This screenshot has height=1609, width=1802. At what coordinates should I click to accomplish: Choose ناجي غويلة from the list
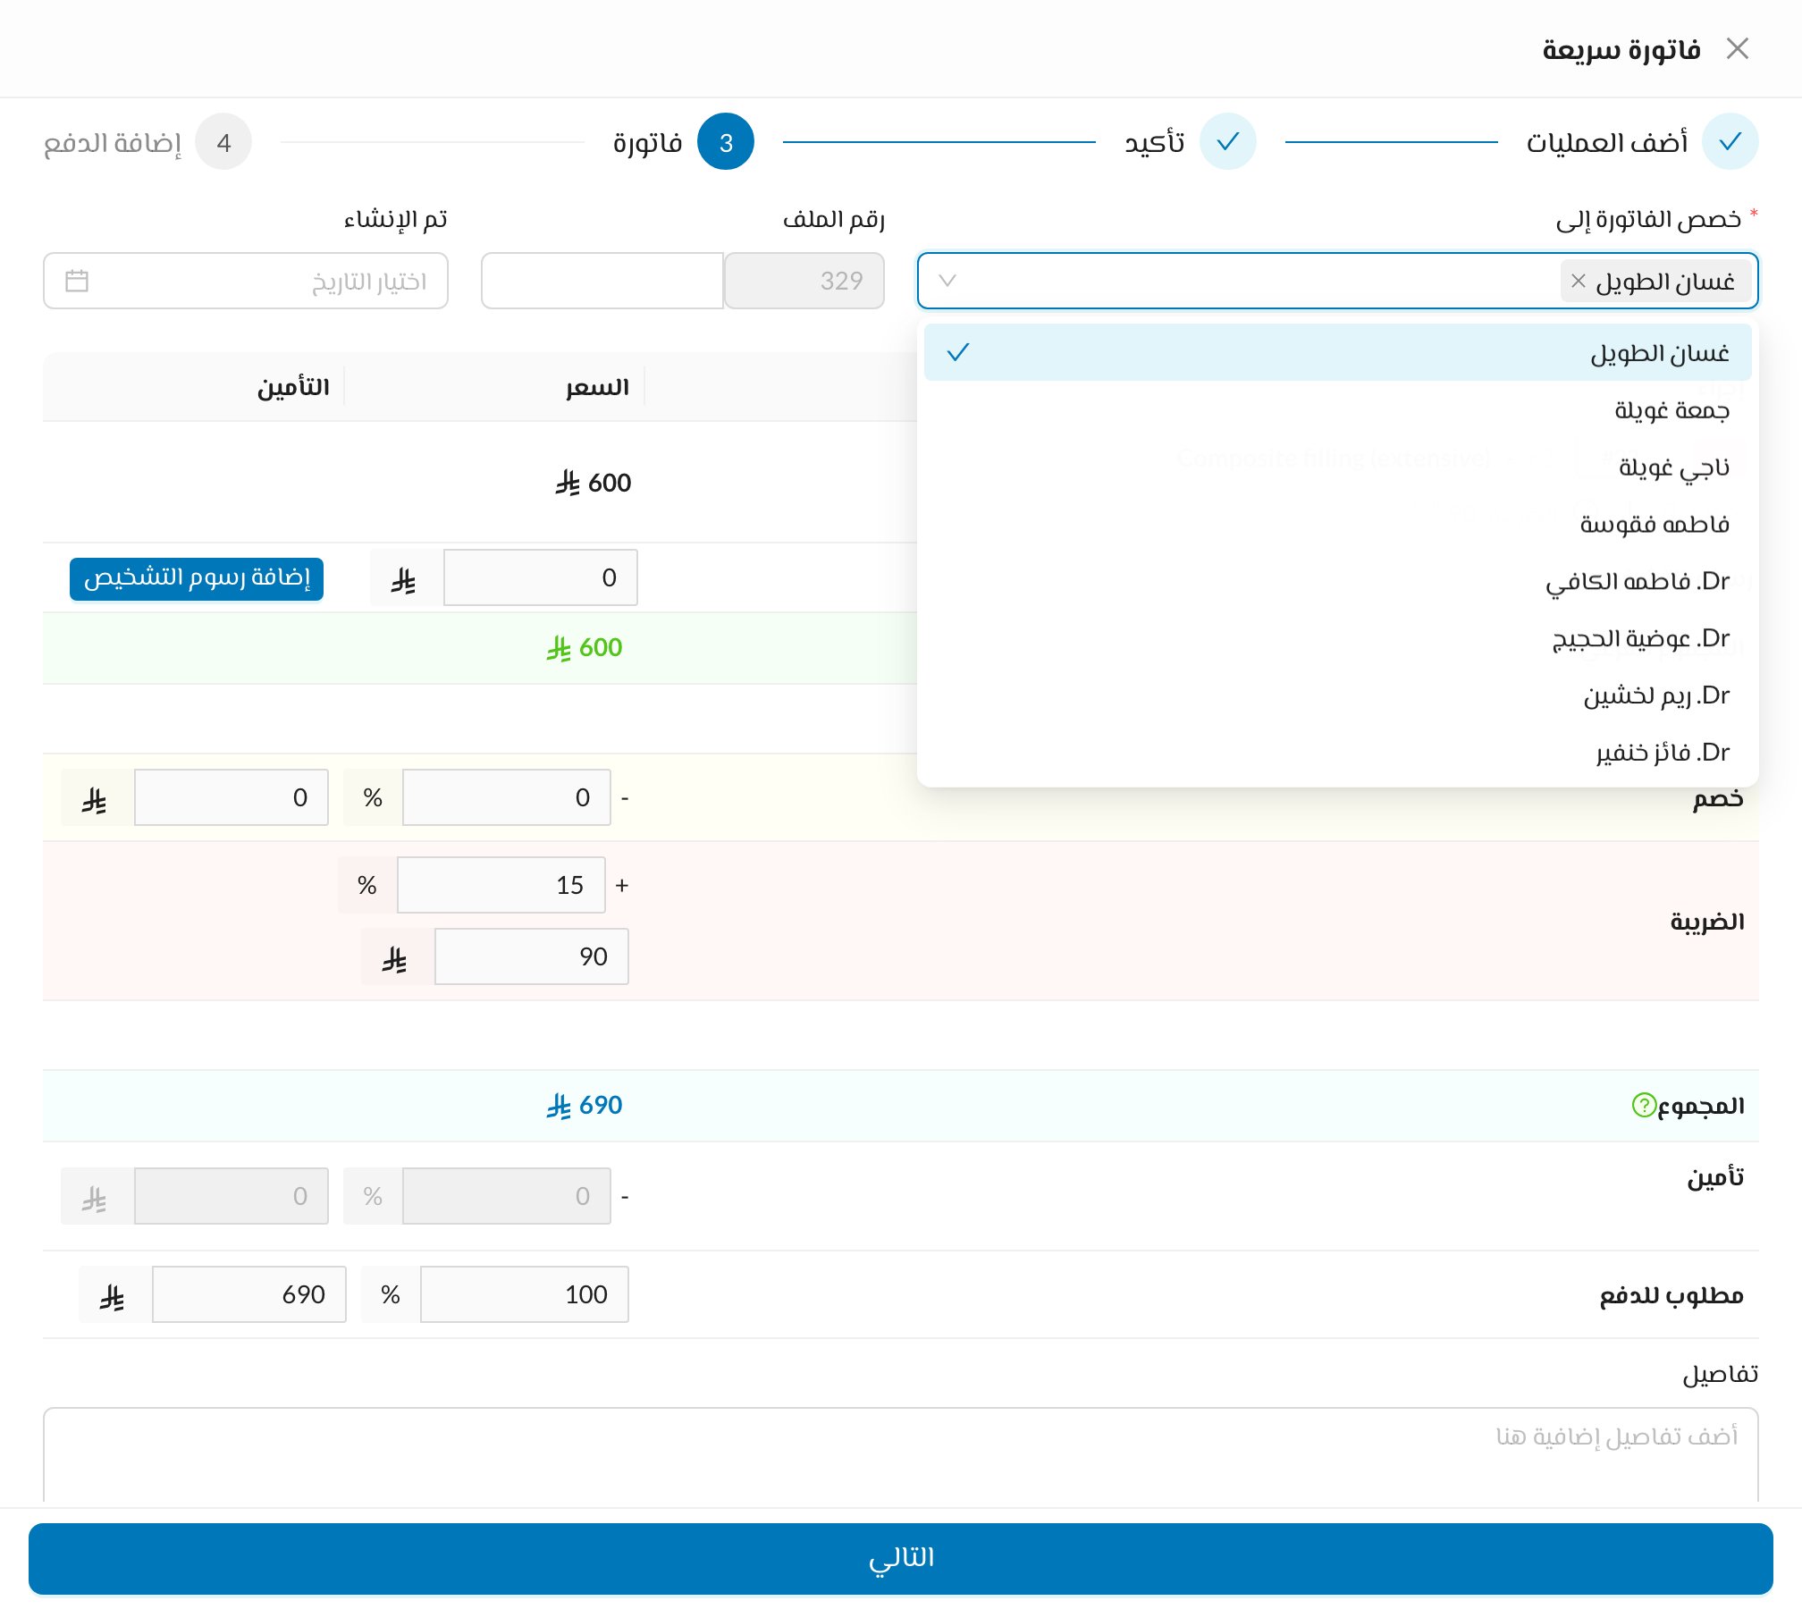click(x=1337, y=467)
